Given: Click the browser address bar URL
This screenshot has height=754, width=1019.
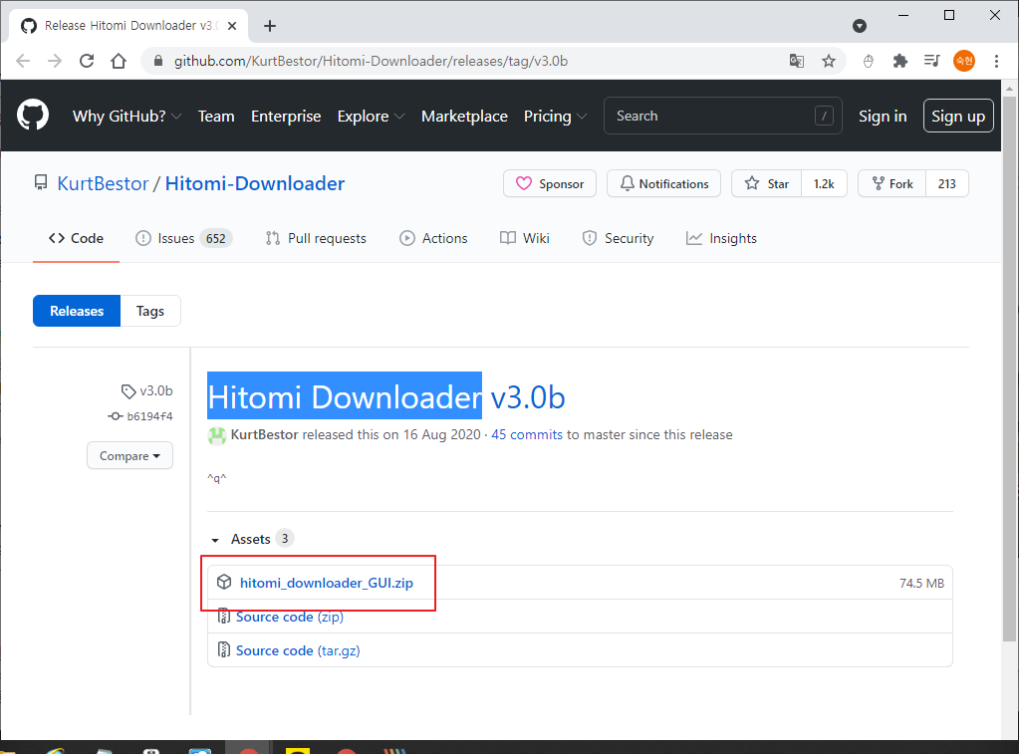Looking at the screenshot, I should [x=371, y=61].
